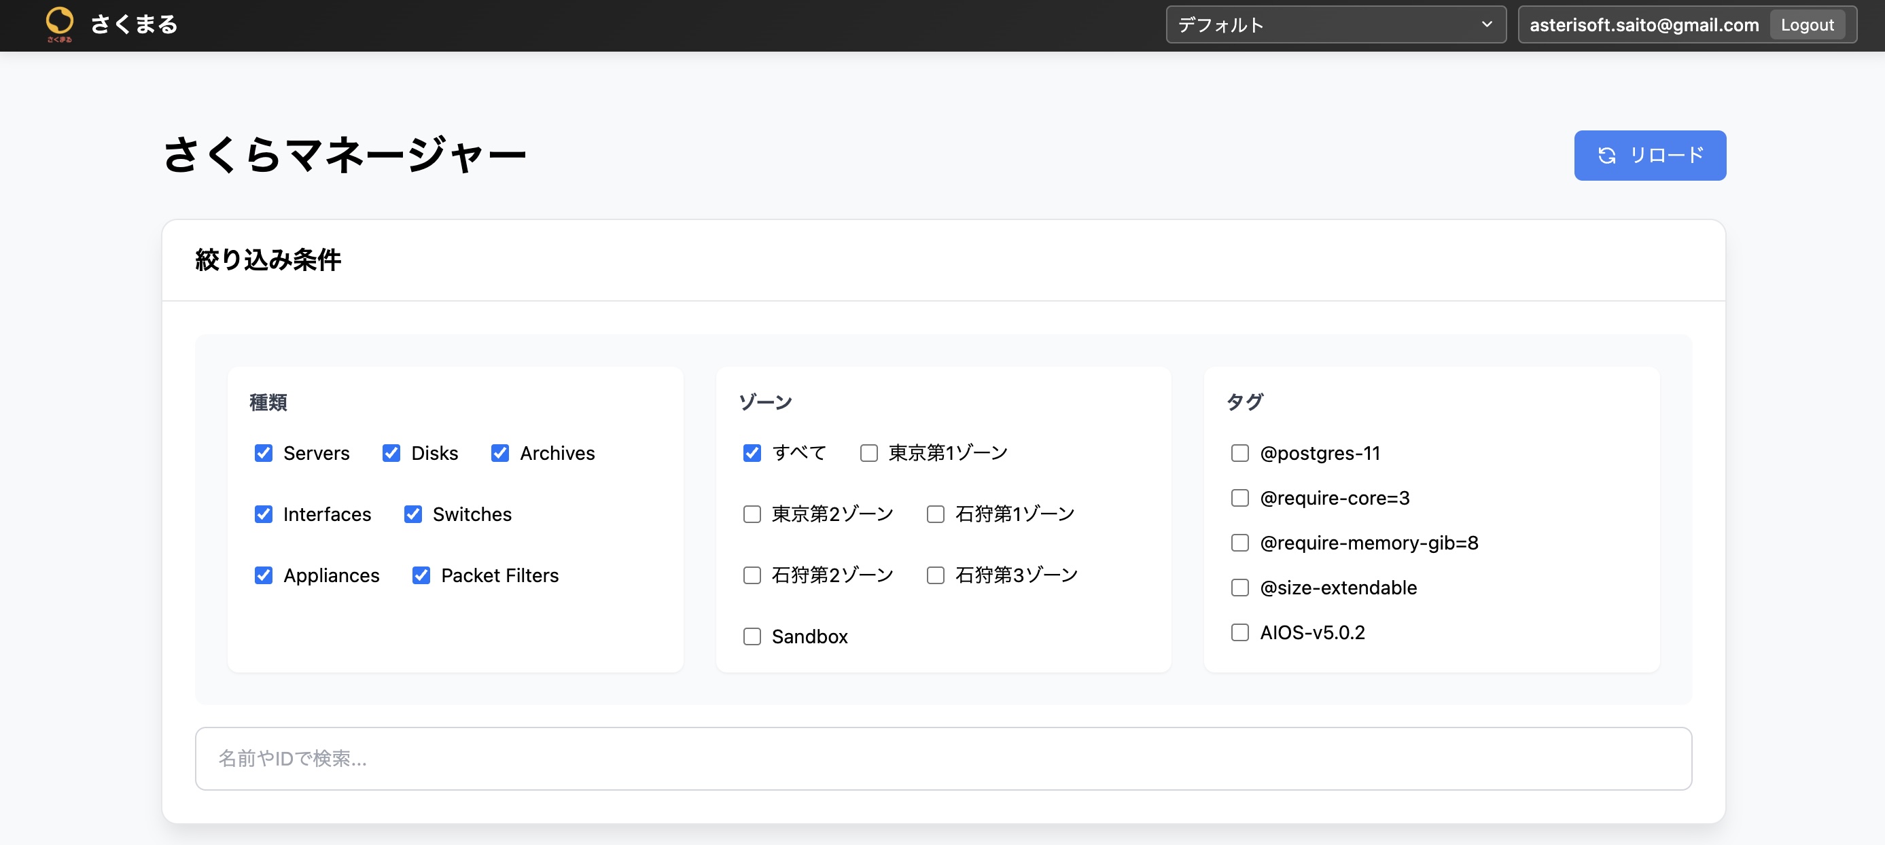Click the Logout button
The height and width of the screenshot is (845, 1885).
(1807, 25)
